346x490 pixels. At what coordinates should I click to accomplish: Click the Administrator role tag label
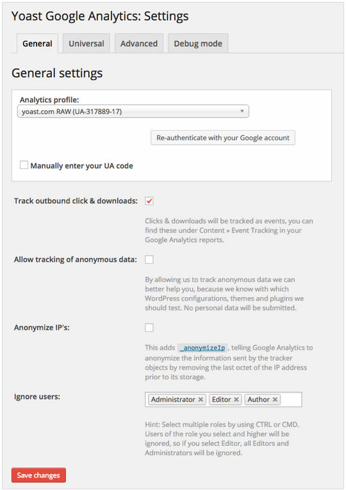(173, 400)
